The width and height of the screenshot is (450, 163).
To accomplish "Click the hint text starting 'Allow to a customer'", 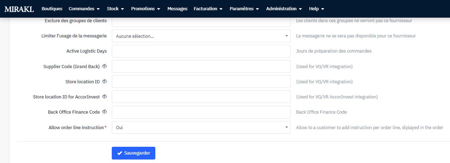I will pyautogui.click(x=370, y=127).
